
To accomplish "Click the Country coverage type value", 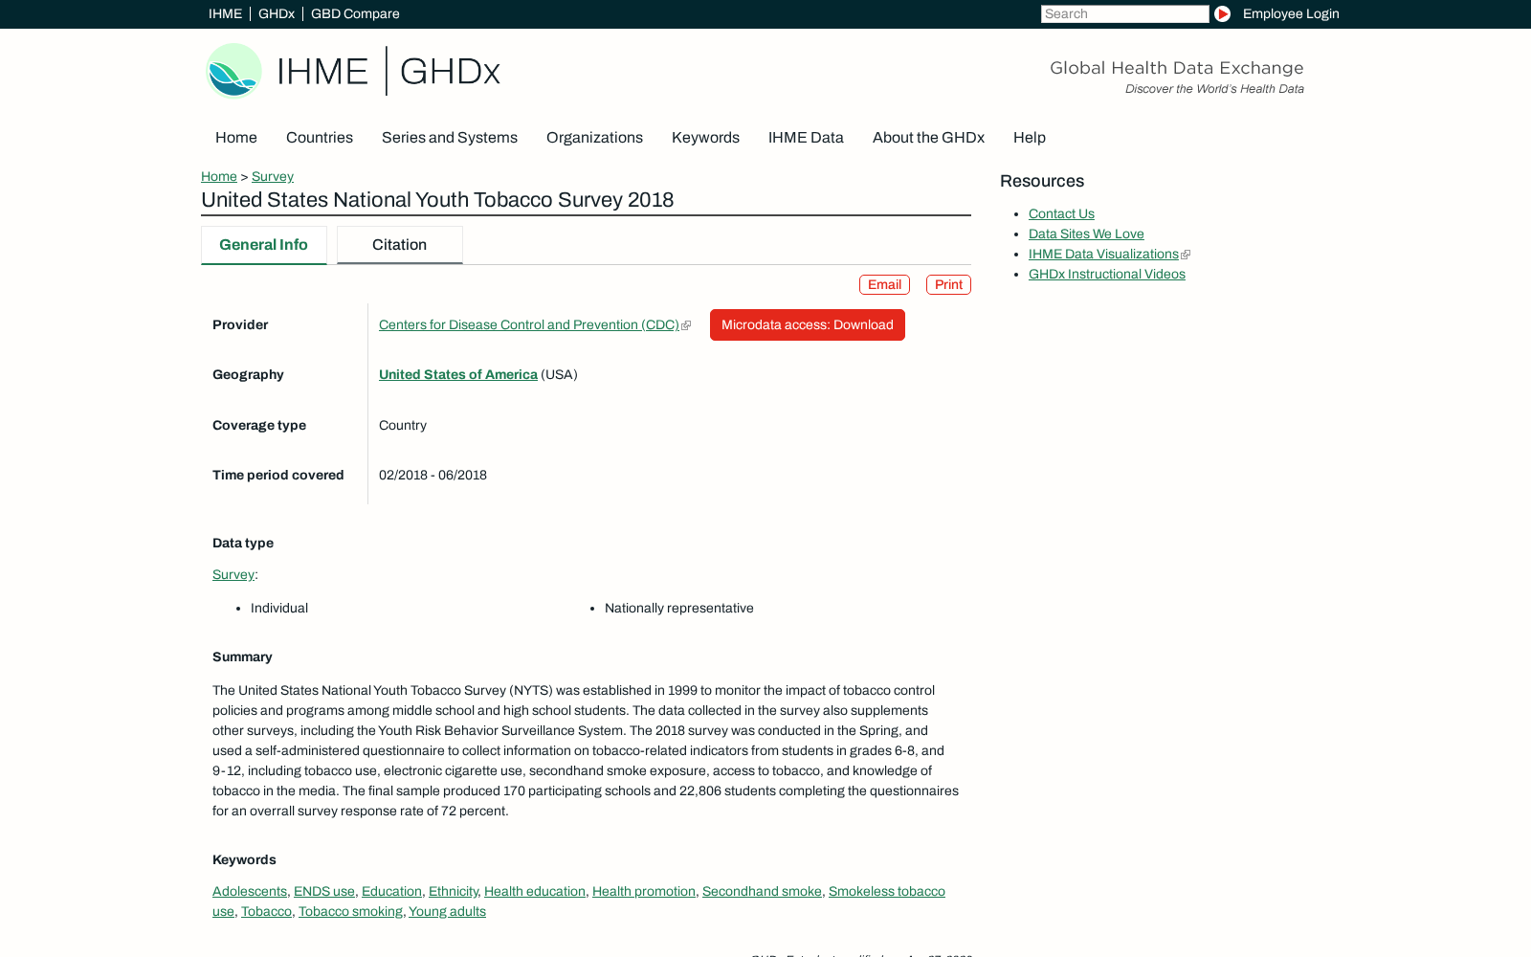I will tap(403, 425).
